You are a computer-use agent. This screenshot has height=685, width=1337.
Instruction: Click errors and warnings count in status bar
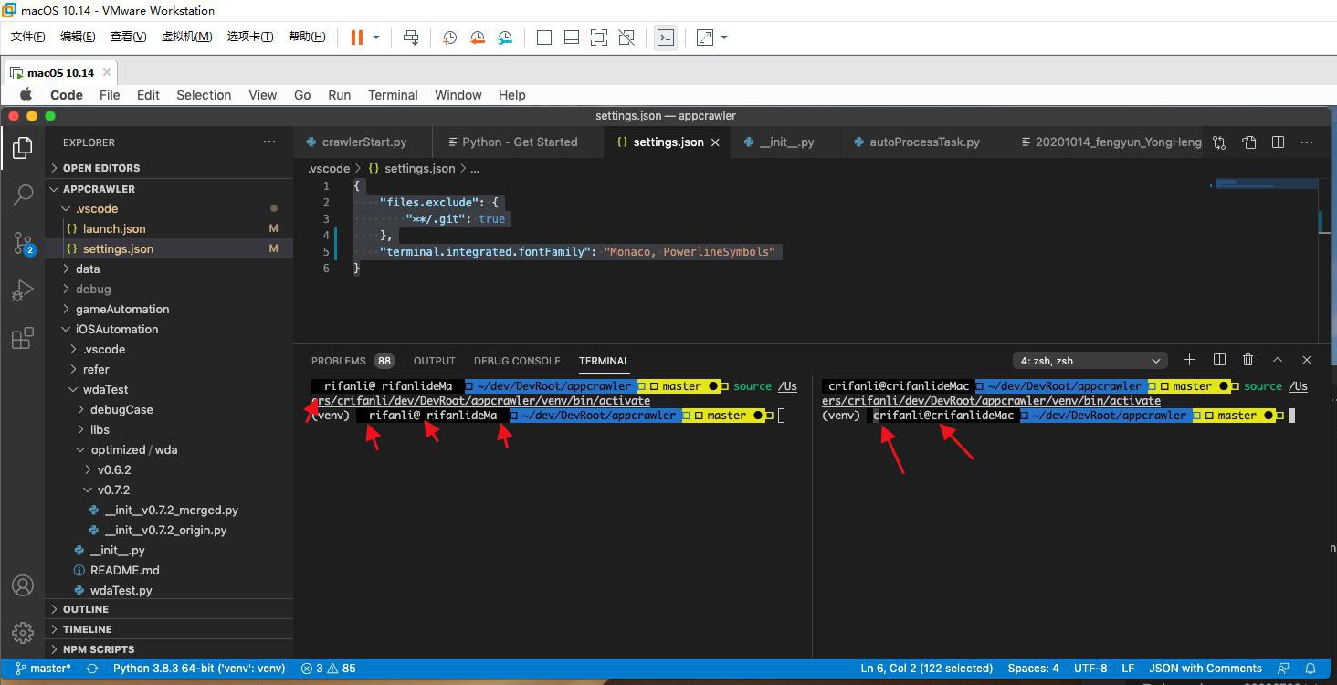tap(328, 669)
